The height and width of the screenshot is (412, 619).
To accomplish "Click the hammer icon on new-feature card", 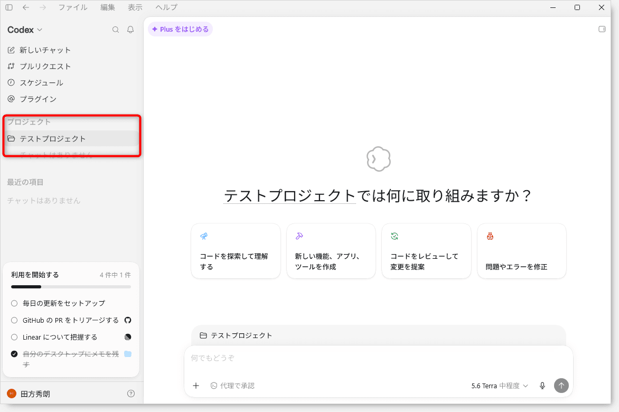I will [299, 236].
